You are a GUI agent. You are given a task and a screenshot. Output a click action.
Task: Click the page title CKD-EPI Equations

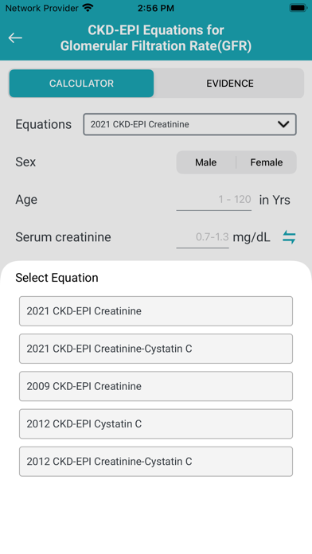click(x=156, y=38)
